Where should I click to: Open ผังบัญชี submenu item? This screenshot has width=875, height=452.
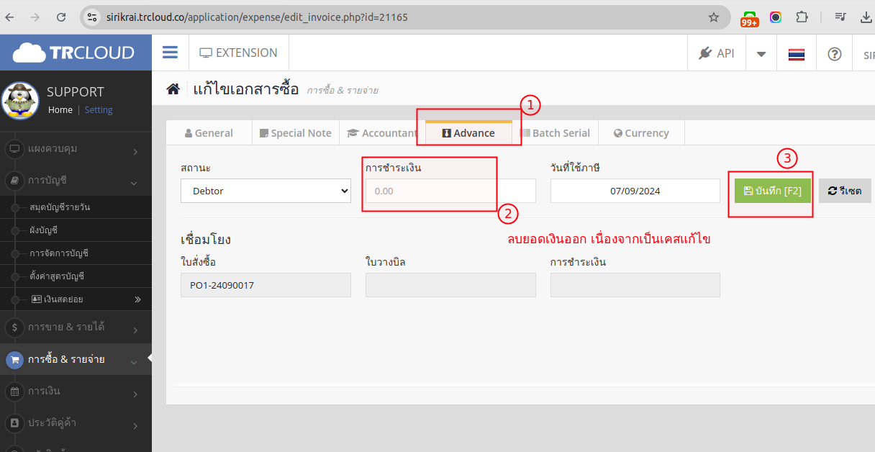76,230
